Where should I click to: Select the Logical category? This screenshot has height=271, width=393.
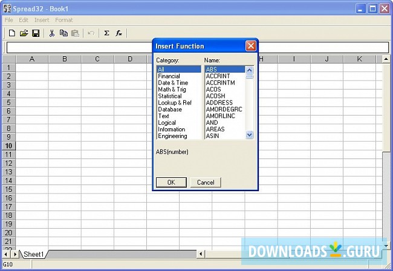click(179, 123)
